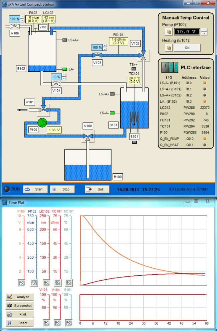
Task: Click the Q_EN_HEAT output LED in PLC Interface
Action: click(204, 145)
